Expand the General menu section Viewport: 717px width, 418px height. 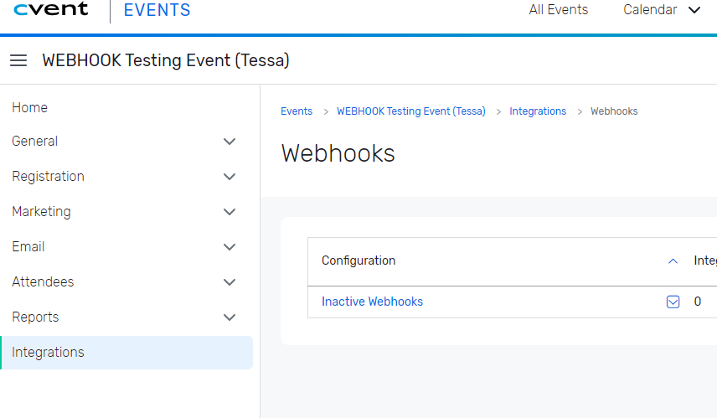[x=230, y=142]
